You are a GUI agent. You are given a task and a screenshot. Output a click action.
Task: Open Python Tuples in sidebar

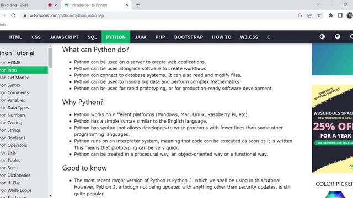(x=24, y=160)
